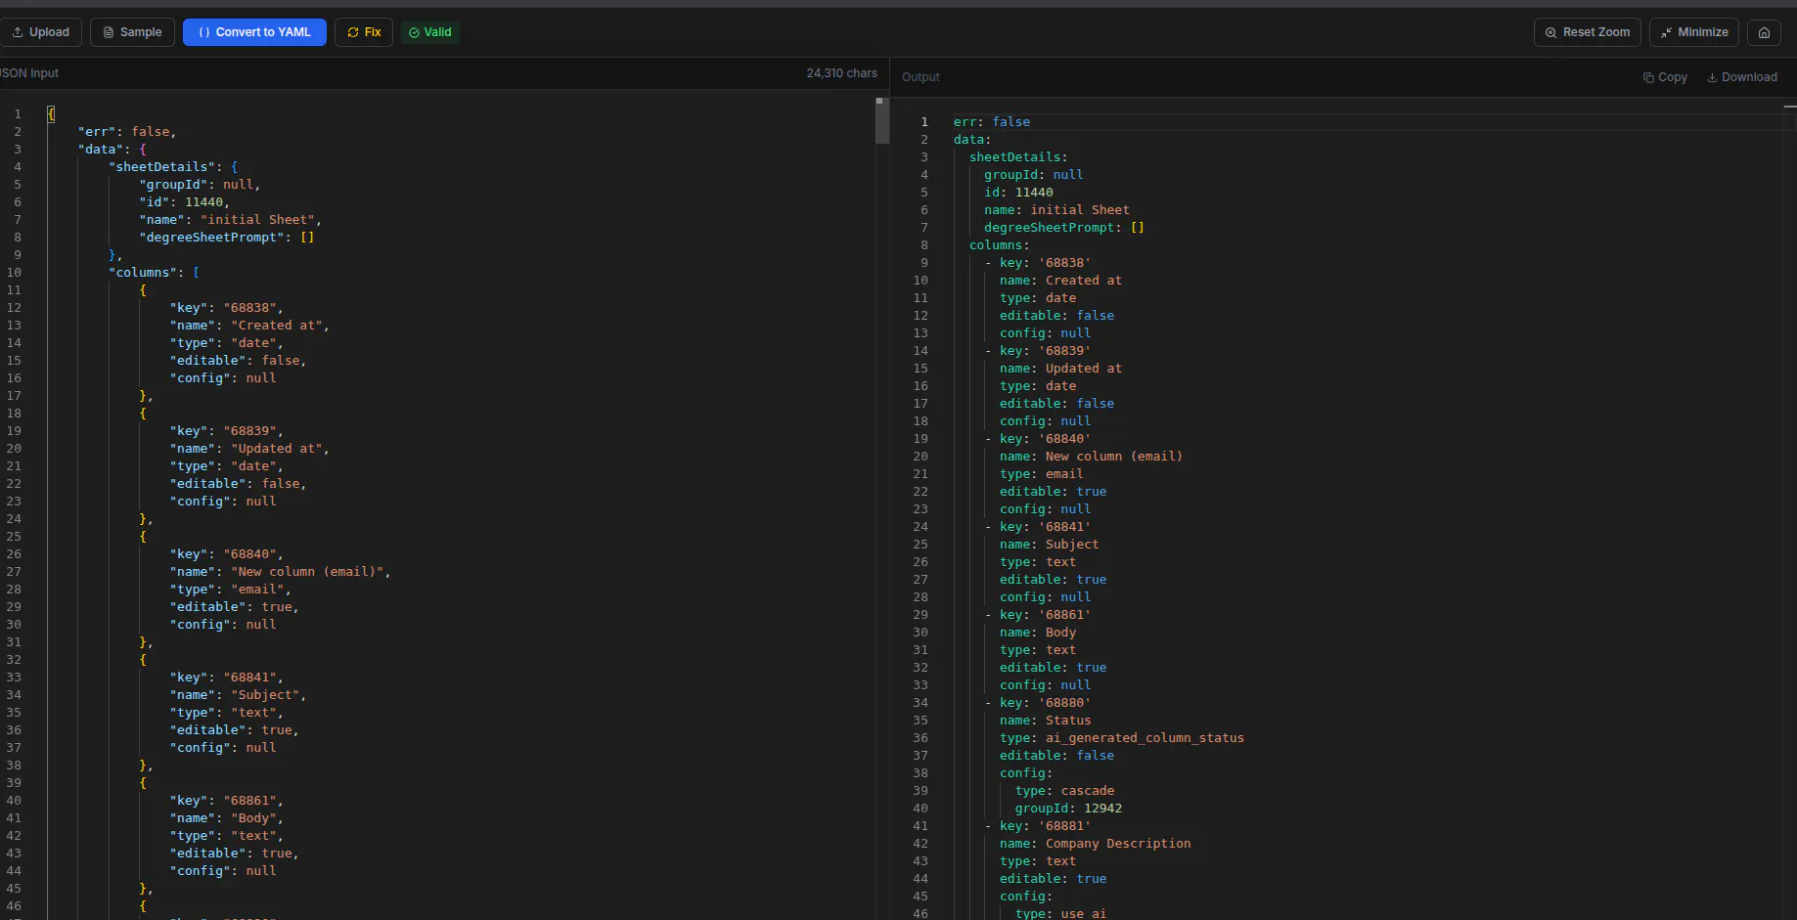Click the JSON input scrollbar thumb
This screenshot has width=1797, height=920.
pos(881,121)
